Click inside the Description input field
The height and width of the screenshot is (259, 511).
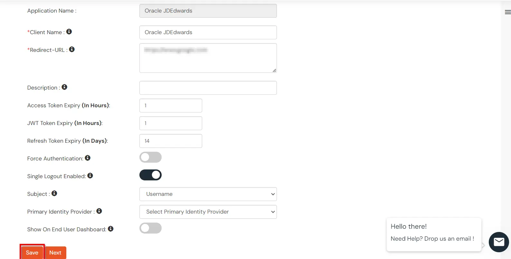coord(208,88)
